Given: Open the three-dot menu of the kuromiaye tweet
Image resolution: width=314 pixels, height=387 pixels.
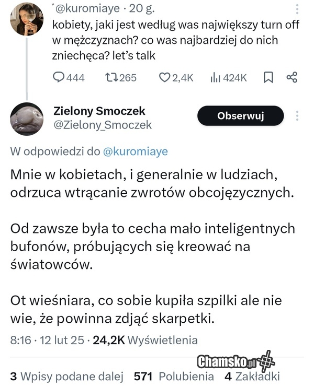Looking at the screenshot, I should [x=297, y=10].
